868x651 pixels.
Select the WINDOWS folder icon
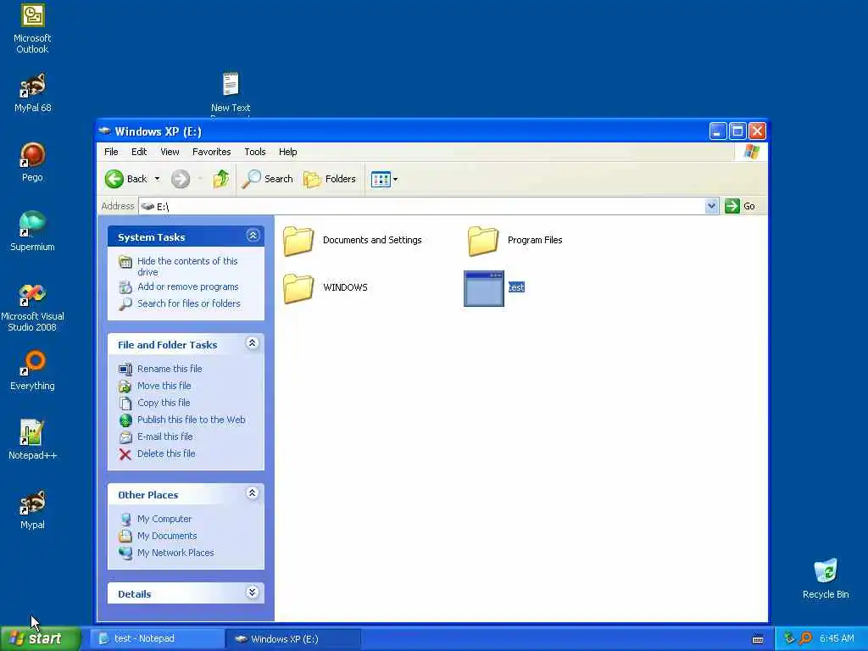pos(298,288)
